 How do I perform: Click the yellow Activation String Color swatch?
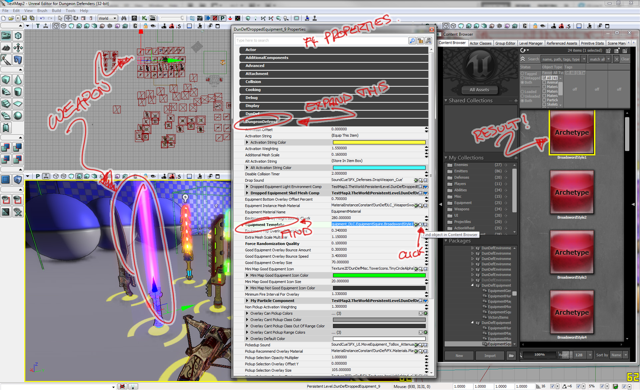379,142
